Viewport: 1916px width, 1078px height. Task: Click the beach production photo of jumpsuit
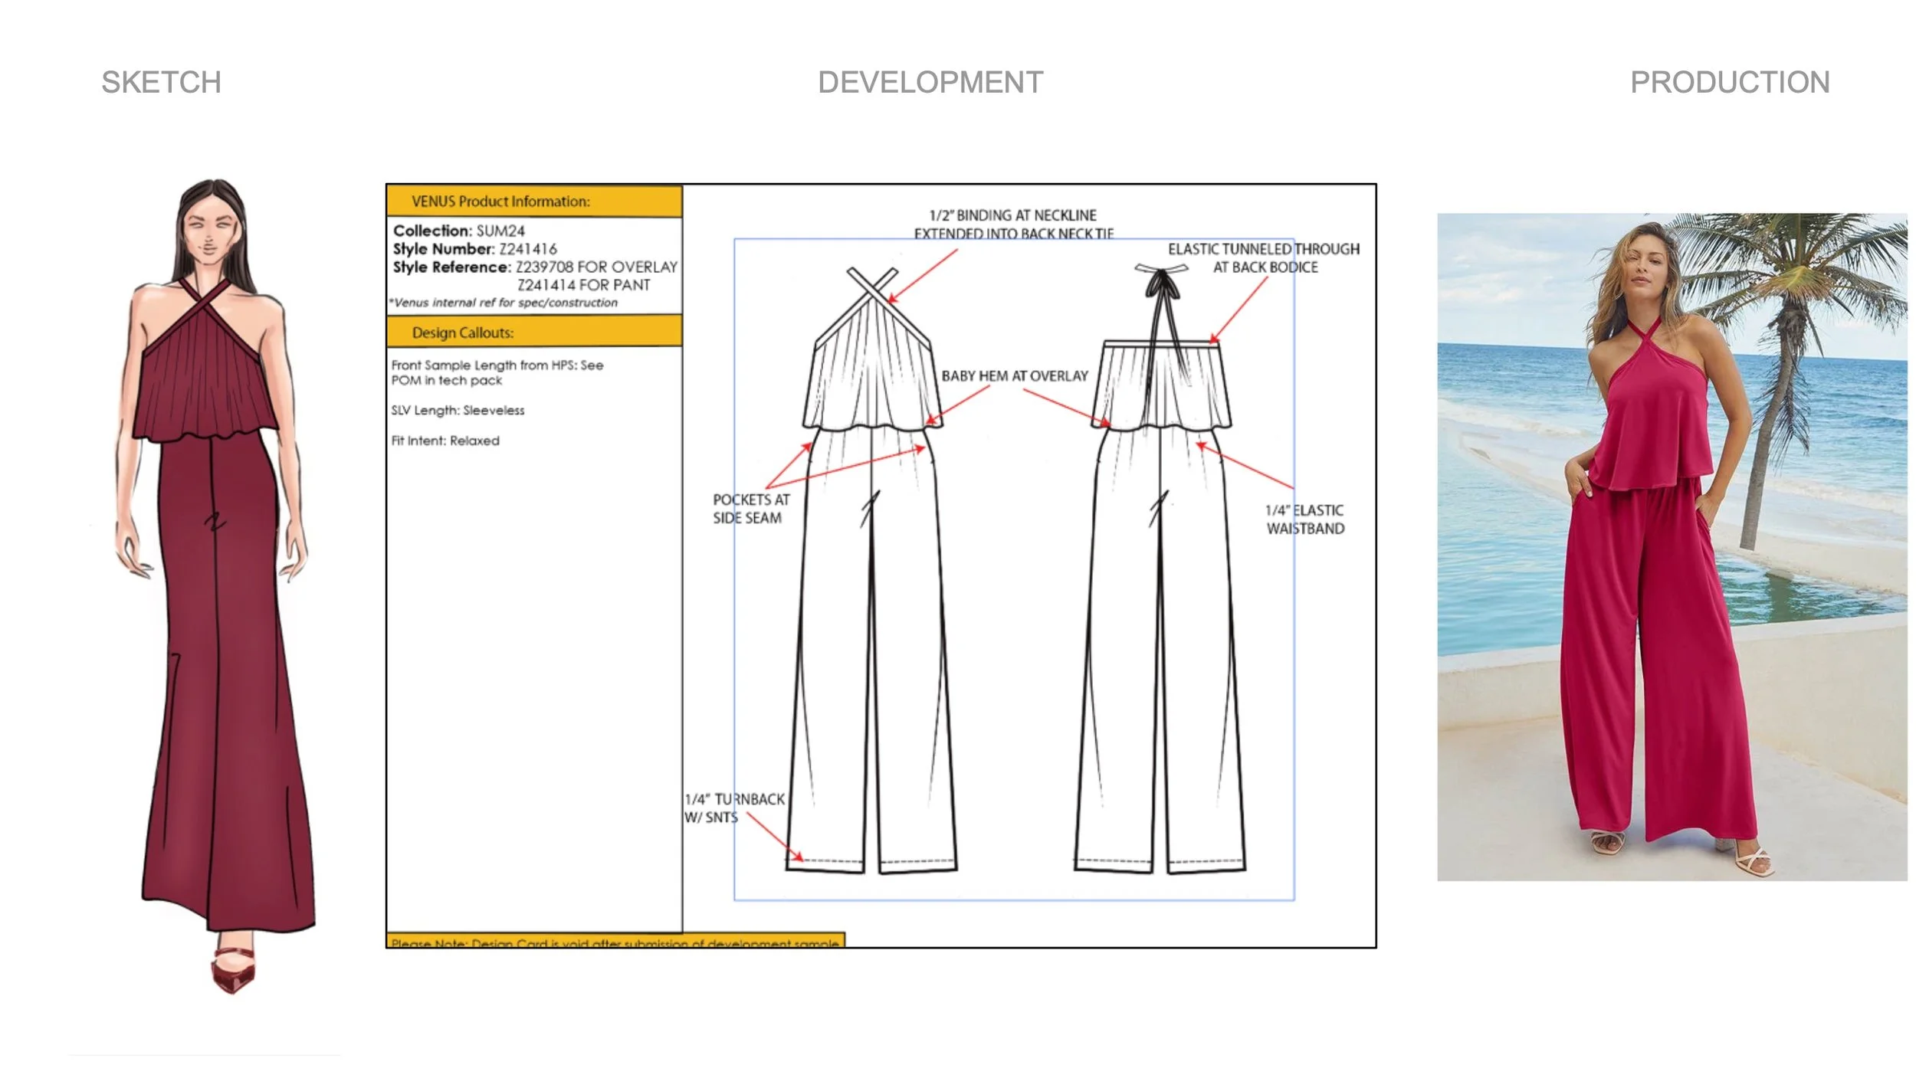(x=1671, y=546)
